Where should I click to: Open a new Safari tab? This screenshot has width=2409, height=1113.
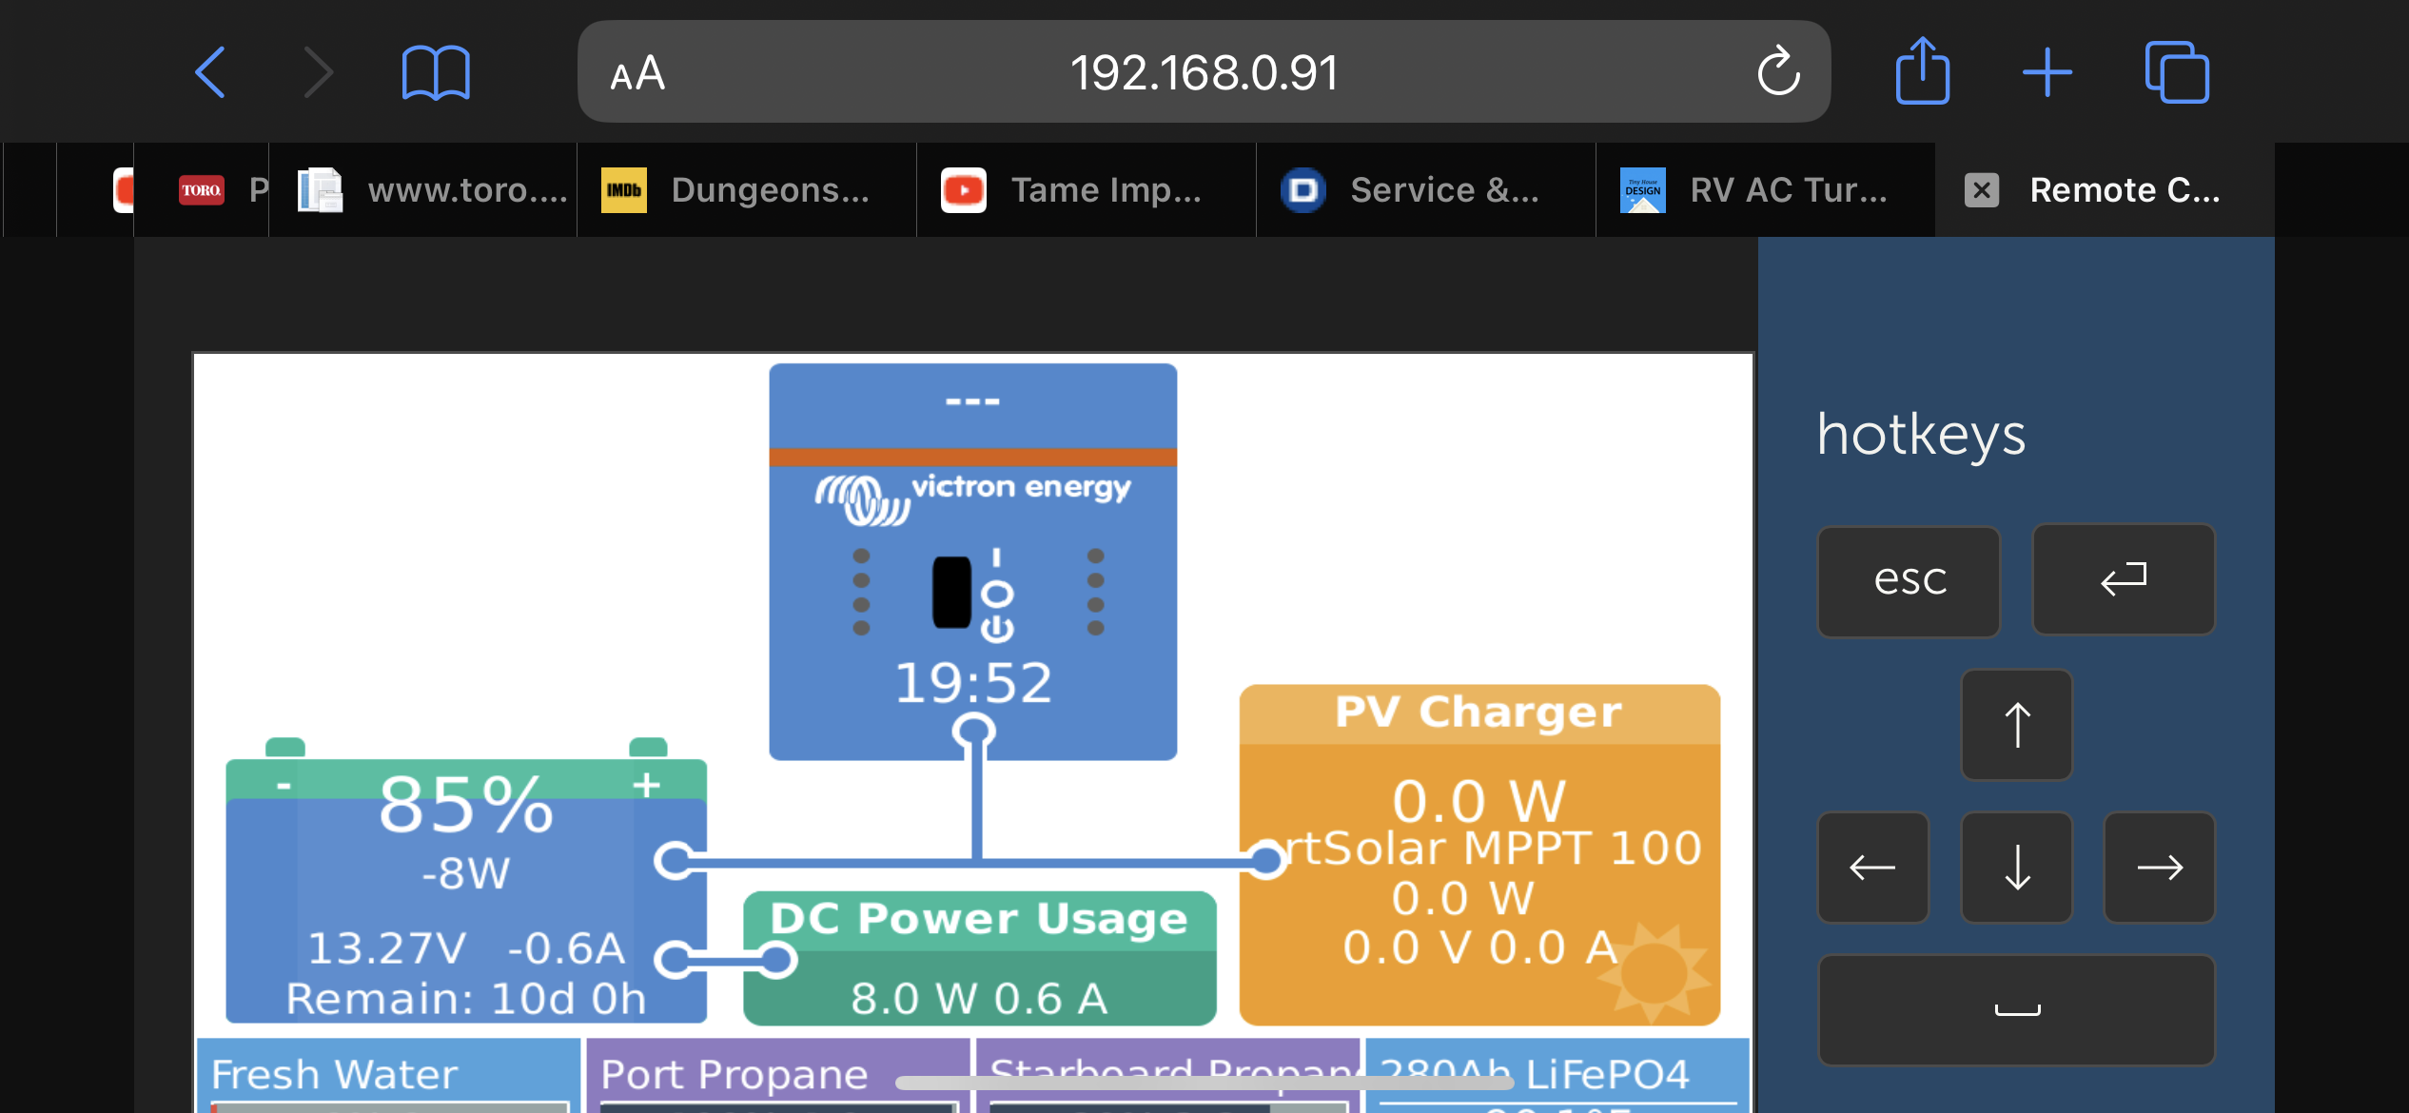point(2047,71)
